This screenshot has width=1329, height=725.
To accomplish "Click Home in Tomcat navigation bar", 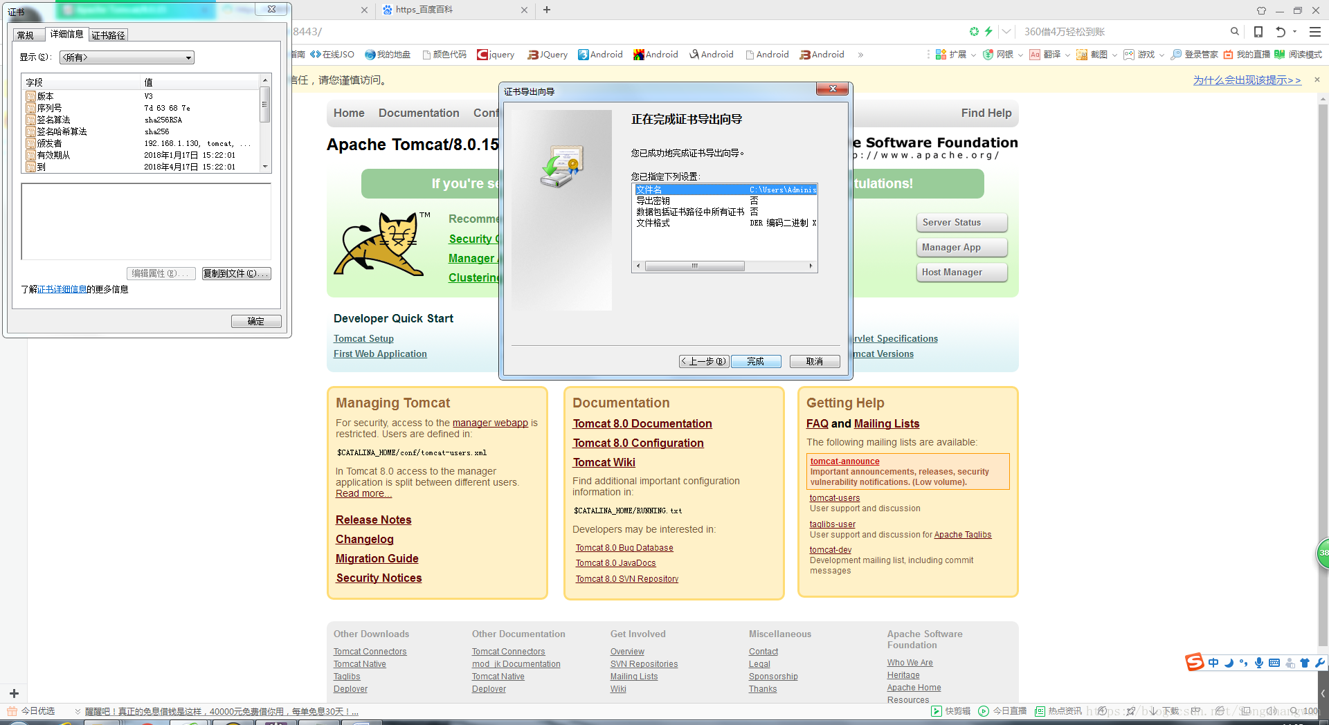I will point(349,113).
